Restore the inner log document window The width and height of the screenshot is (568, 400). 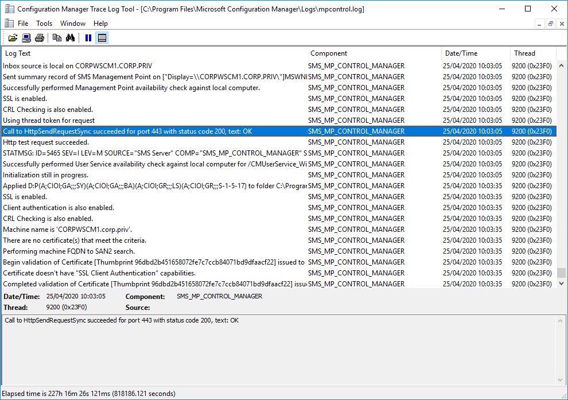(550, 24)
